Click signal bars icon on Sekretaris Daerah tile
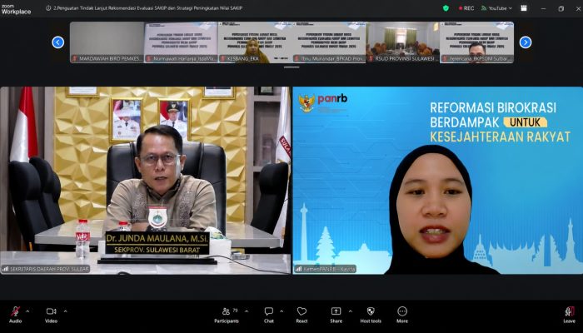Viewport: 583px width, 333px height. pyautogui.click(x=5, y=269)
